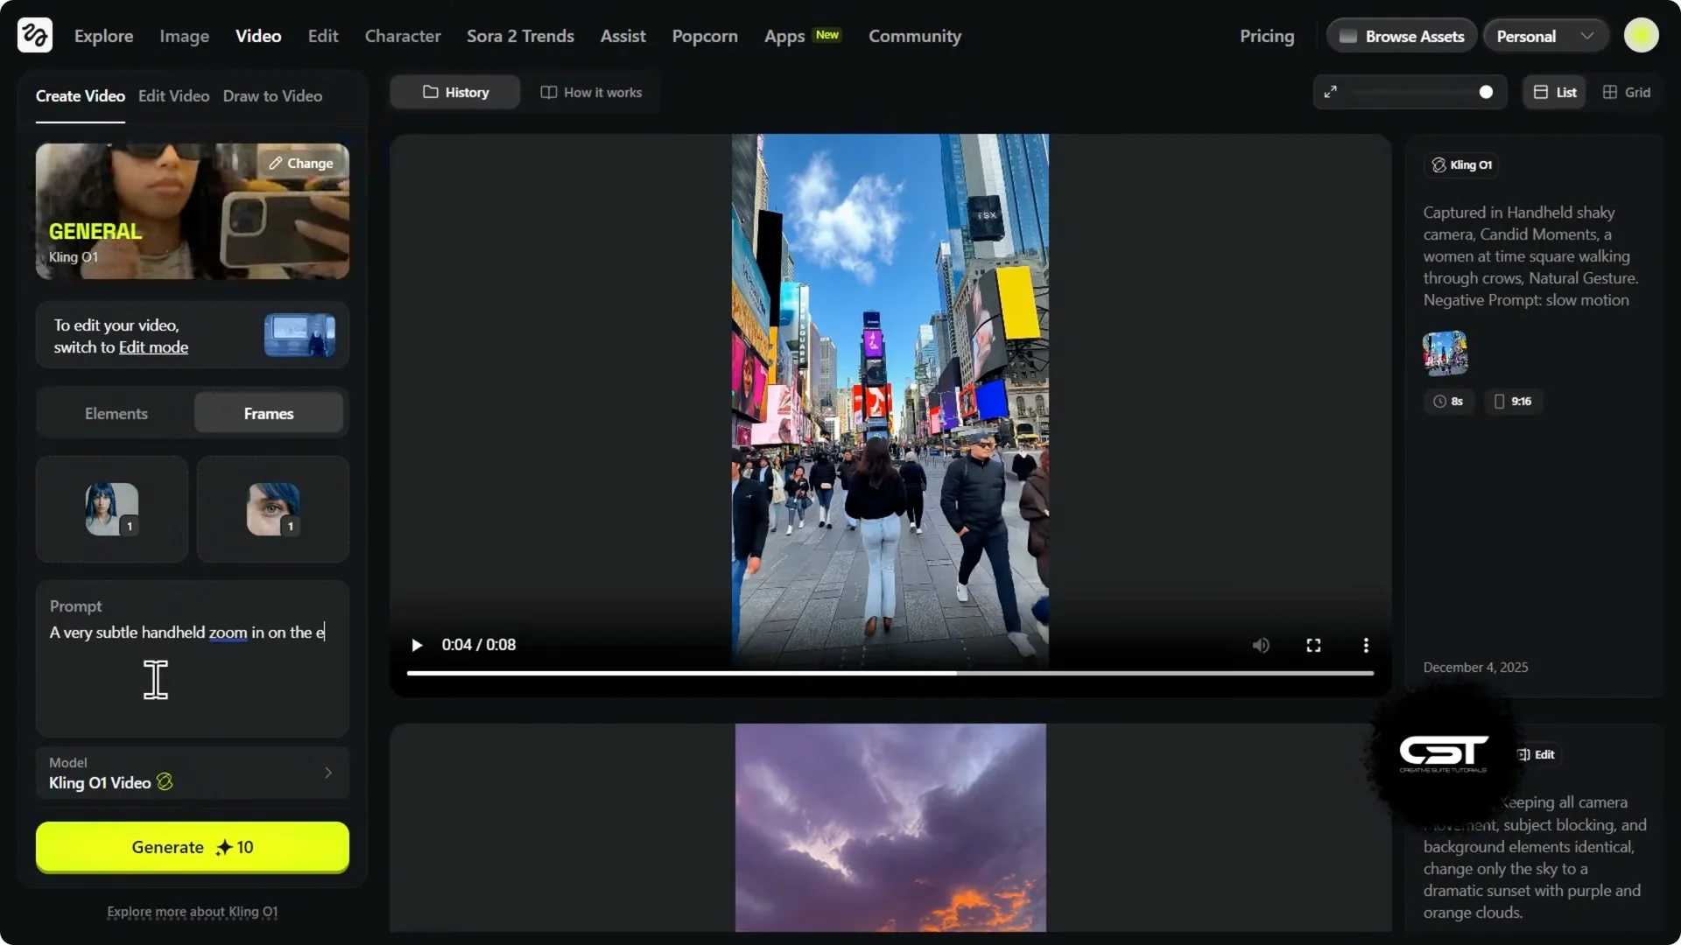Click the yellow Generate button
1681x945 pixels.
193,847
